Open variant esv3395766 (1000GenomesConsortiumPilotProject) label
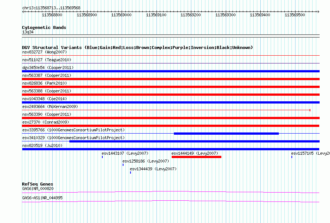The height and width of the screenshot is (223, 330). 73,130
